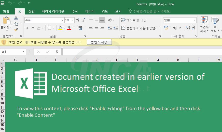
Task: Apply accounting number format icon
Action: pyautogui.click(x=166, y=28)
